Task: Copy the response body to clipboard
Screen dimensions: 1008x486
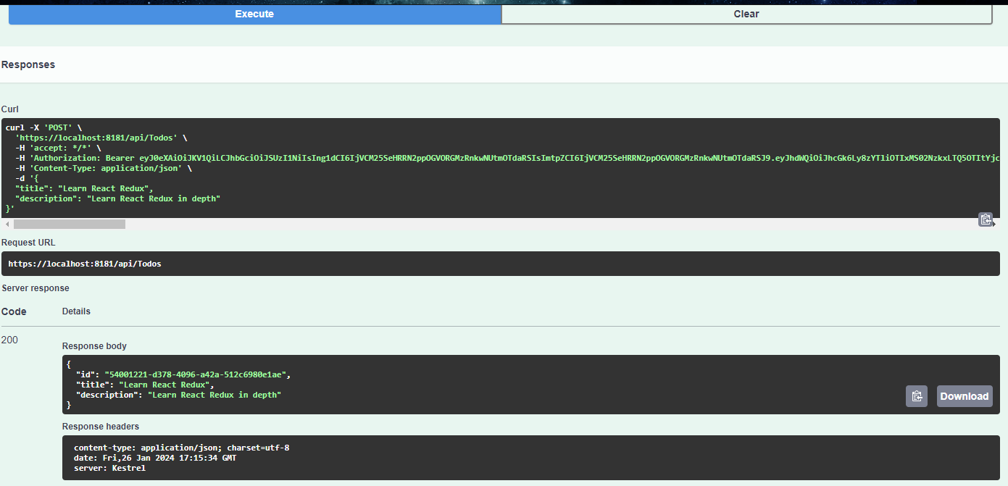Action: (x=916, y=396)
